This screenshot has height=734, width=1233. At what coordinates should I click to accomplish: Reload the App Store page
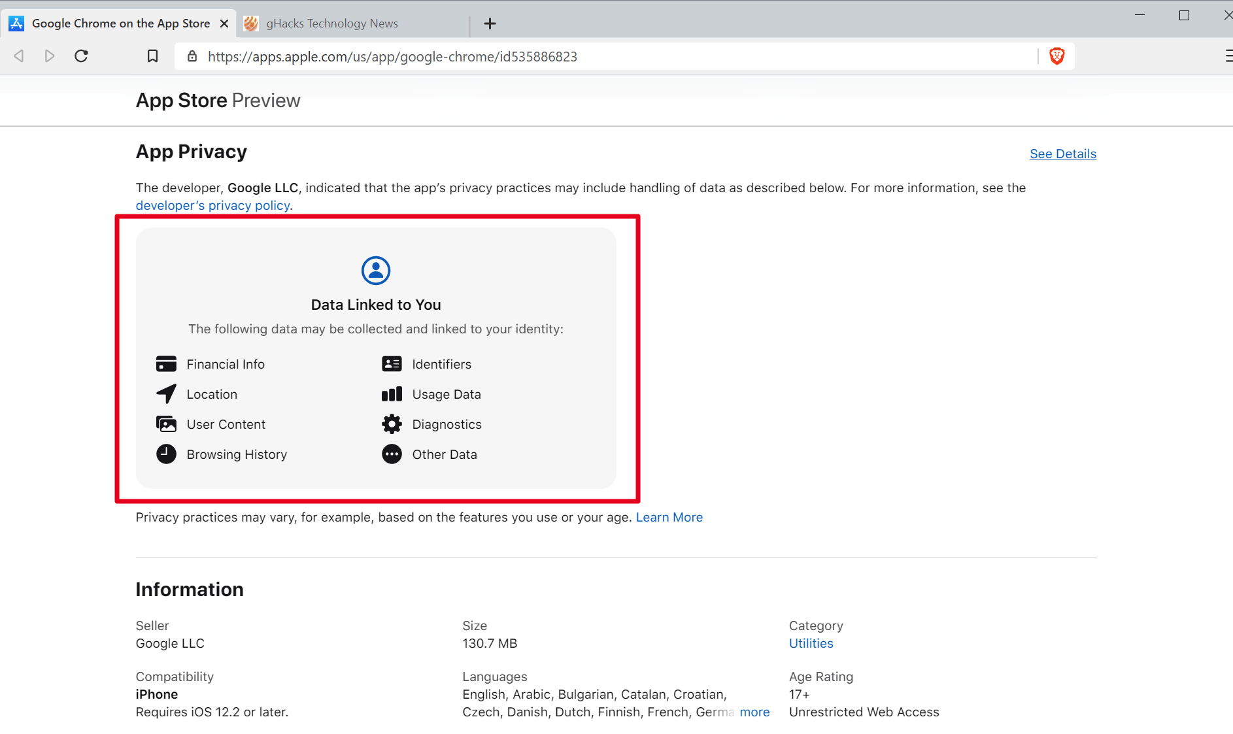point(81,56)
